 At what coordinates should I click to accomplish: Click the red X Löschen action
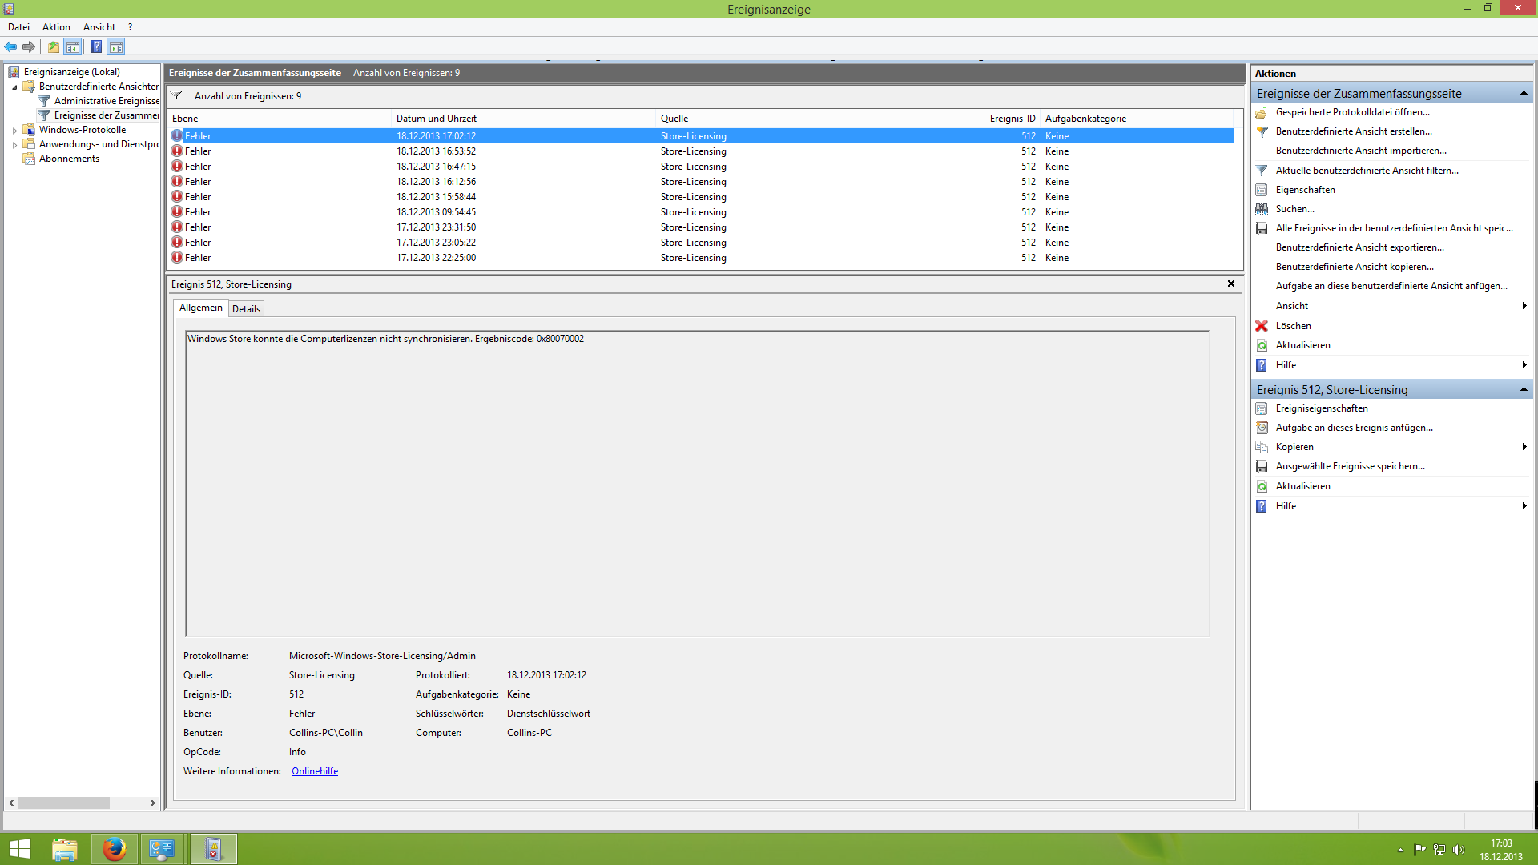click(1293, 326)
